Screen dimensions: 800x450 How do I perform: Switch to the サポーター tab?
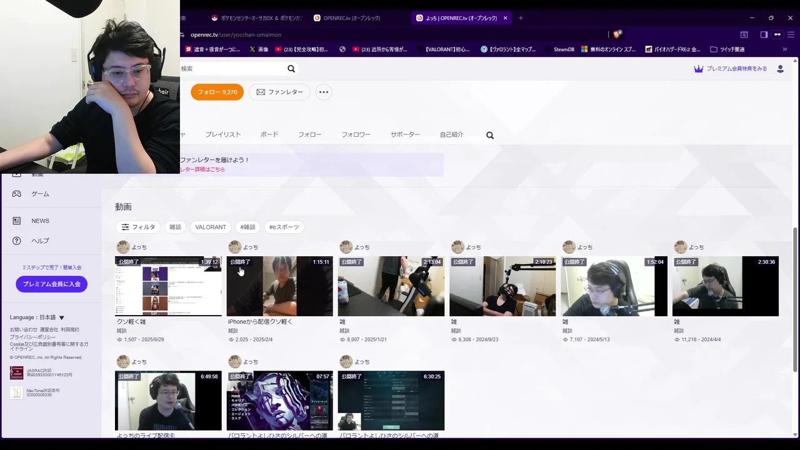pyautogui.click(x=405, y=134)
